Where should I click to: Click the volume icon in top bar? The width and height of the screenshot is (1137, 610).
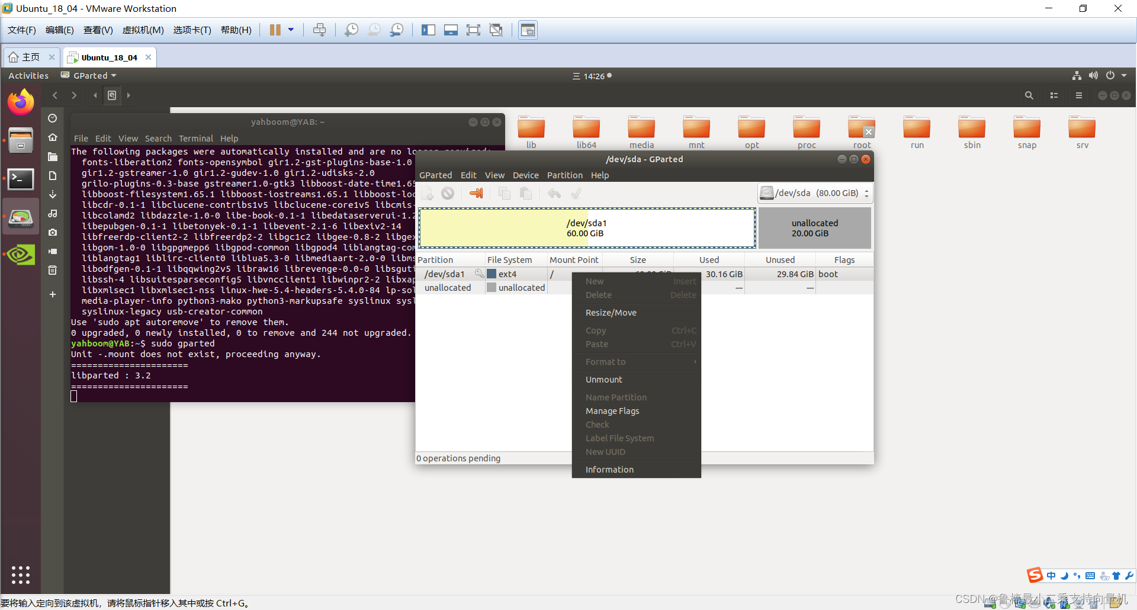tap(1093, 76)
